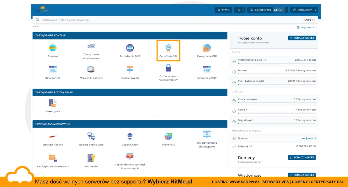Click the globe icon beside mojatest.pl selector
This screenshot has height=187, width=348.
[298, 27]
